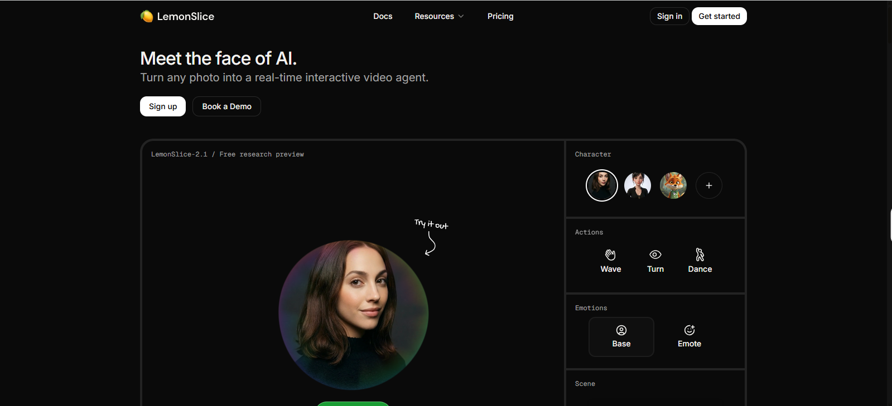Open the Docs page

(383, 16)
